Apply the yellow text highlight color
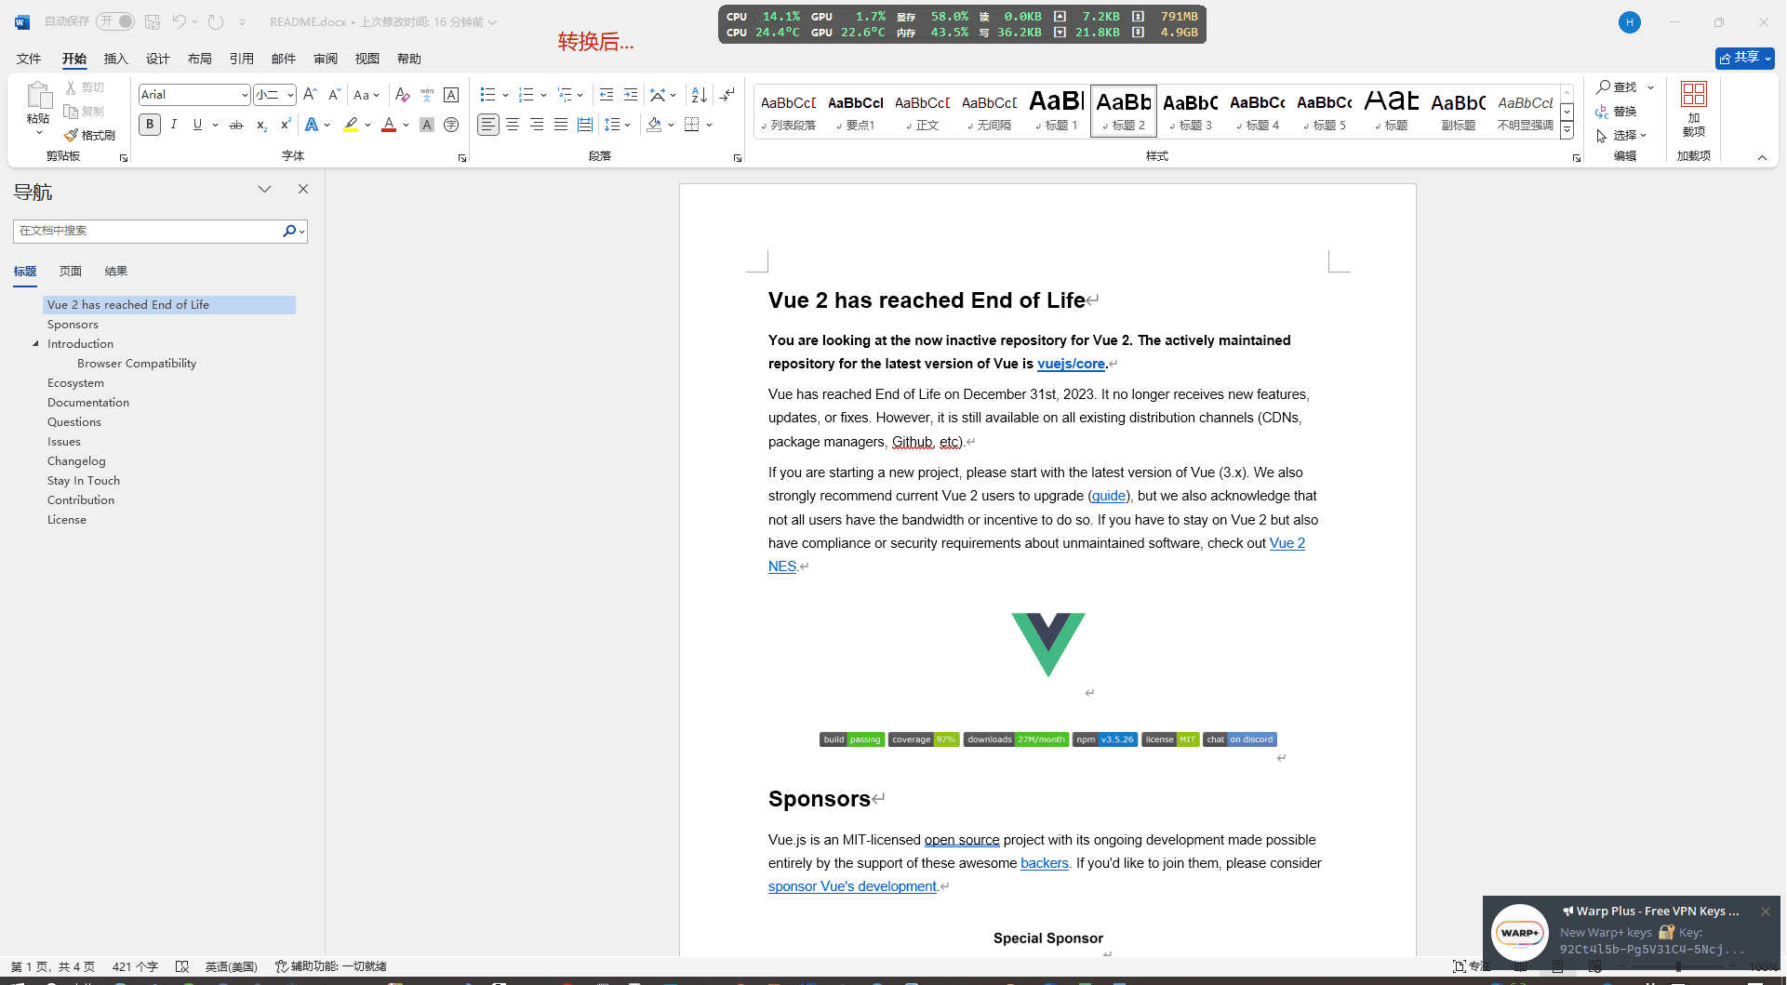Viewport: 1787px width, 985px height. click(x=351, y=125)
